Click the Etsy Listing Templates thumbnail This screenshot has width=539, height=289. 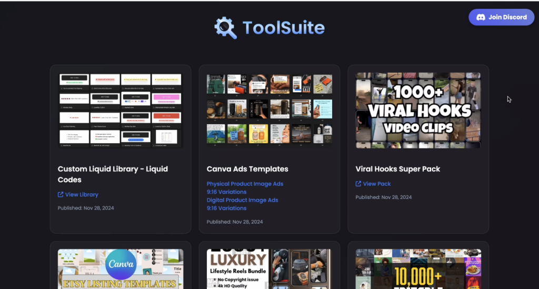pyautogui.click(x=121, y=269)
